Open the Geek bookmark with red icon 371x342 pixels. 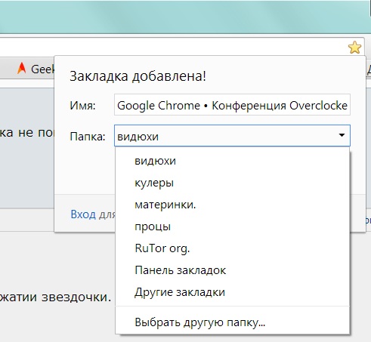click(36, 69)
